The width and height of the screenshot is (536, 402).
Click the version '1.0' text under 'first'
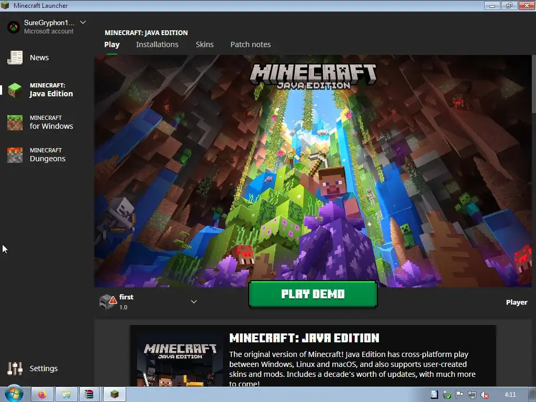pos(124,307)
